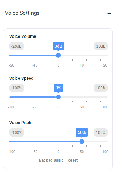The image size is (117, 172).
Task: Set Voice Volume to -20dB minimum
Action: (16, 46)
